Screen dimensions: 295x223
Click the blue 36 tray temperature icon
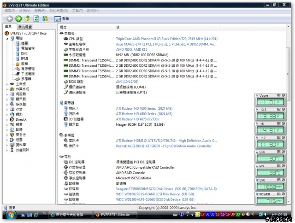(x=207, y=214)
